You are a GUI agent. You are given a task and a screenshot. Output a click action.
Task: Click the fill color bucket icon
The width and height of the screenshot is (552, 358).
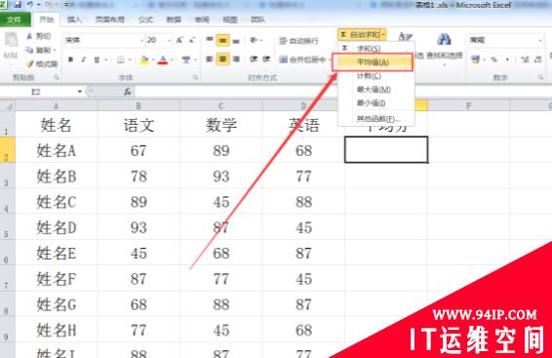pyautogui.click(x=144, y=60)
